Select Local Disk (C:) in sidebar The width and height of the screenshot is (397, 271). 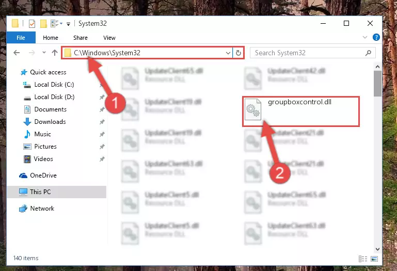pyautogui.click(x=54, y=85)
